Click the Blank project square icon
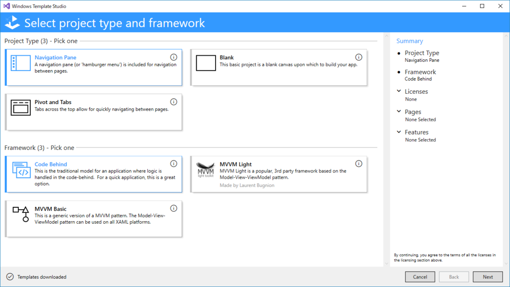The width and height of the screenshot is (510, 287). click(x=206, y=63)
